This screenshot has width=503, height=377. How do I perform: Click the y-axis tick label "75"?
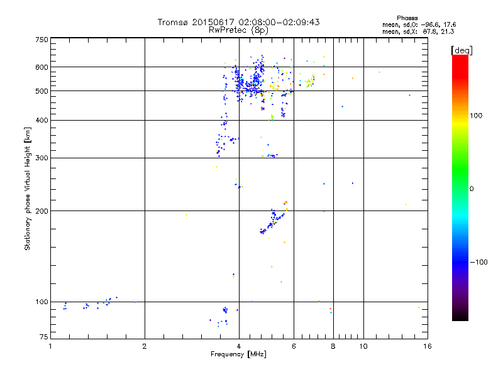point(44,337)
